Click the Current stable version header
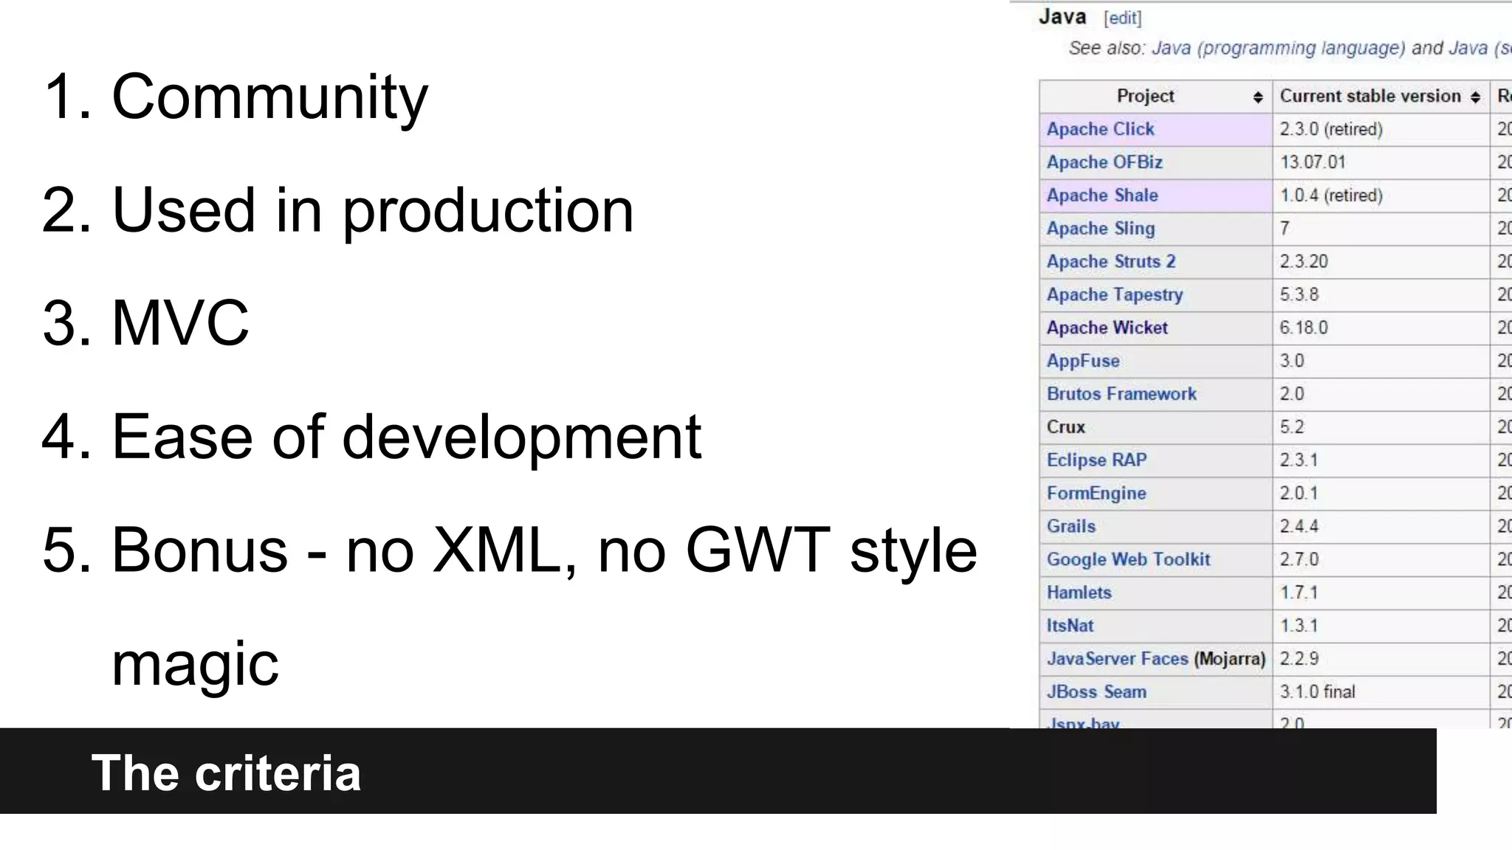This screenshot has height=850, width=1512. point(1381,97)
